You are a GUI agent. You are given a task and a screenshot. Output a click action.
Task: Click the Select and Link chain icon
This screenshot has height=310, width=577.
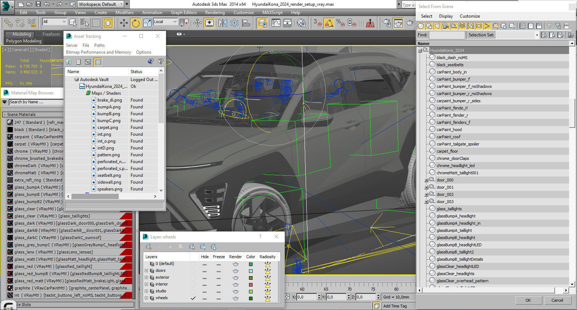[8, 23]
